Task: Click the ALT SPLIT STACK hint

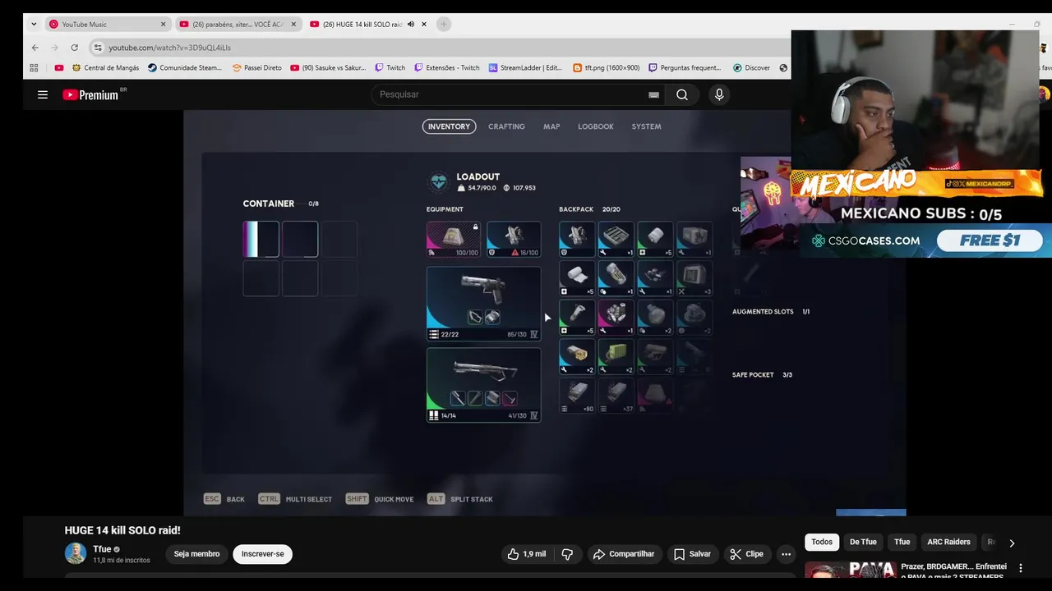Action: point(460,499)
